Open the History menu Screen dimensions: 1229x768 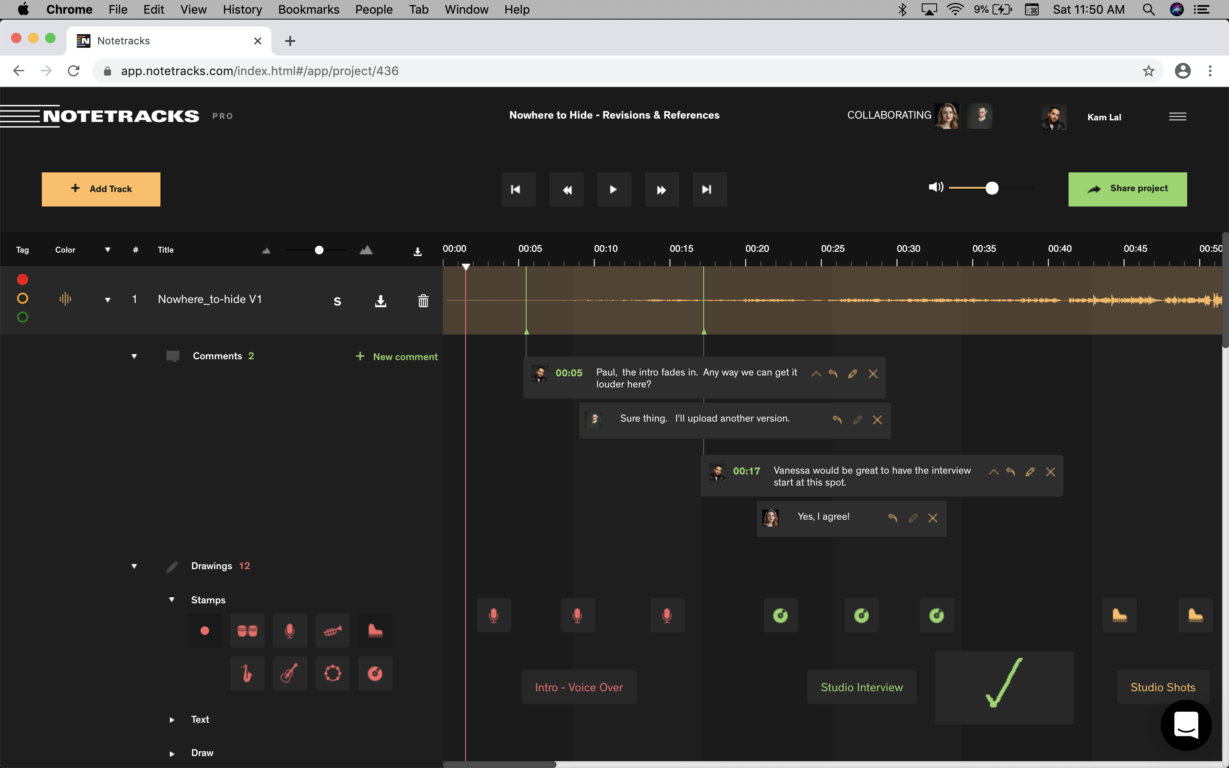click(242, 10)
